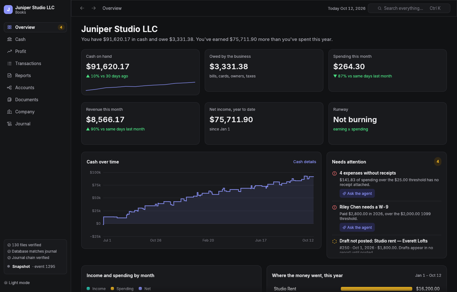Viewport: 457px width, 292px height.
Task: Open the Reports page
Action: [35, 76]
